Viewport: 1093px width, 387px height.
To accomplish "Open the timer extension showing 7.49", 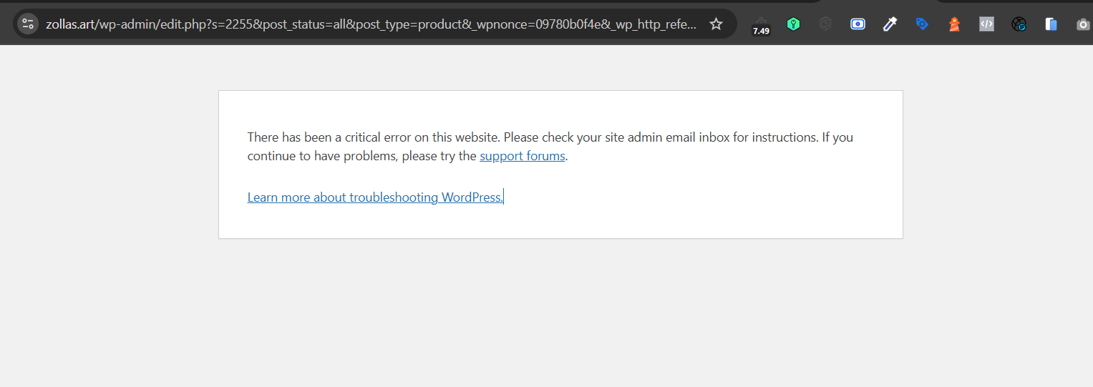I will point(761,26).
